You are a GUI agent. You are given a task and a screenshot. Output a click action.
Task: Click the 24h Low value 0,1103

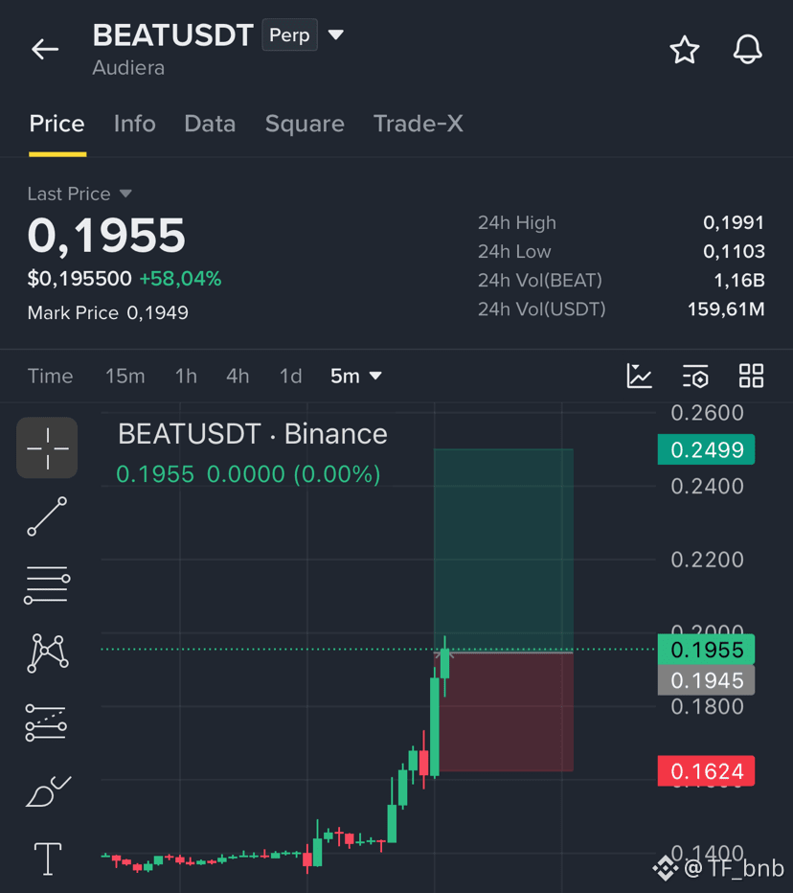[x=734, y=251]
